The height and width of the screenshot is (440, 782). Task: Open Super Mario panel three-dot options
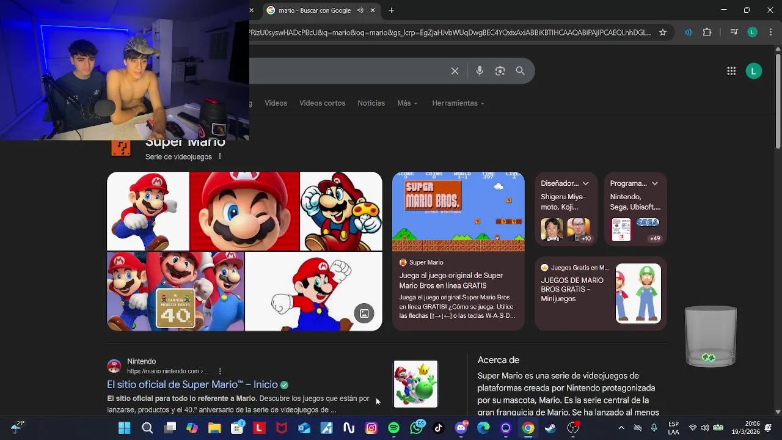pyautogui.click(x=220, y=156)
